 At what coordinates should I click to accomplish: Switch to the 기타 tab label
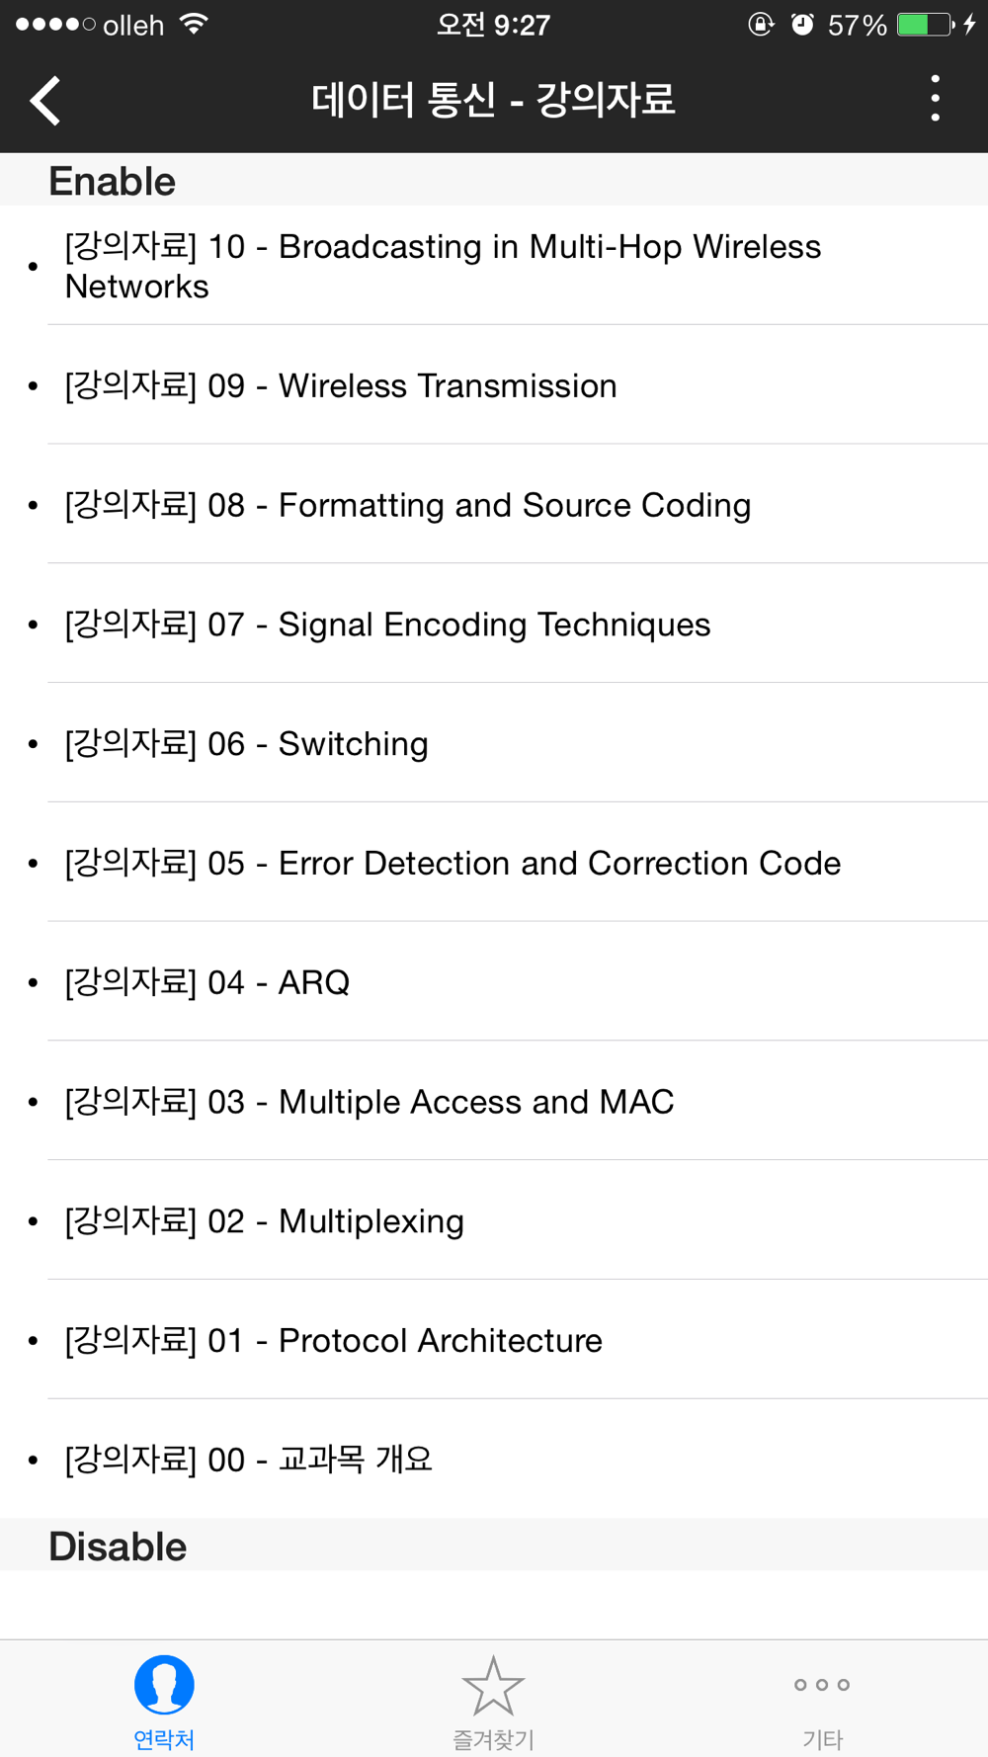tap(822, 1739)
